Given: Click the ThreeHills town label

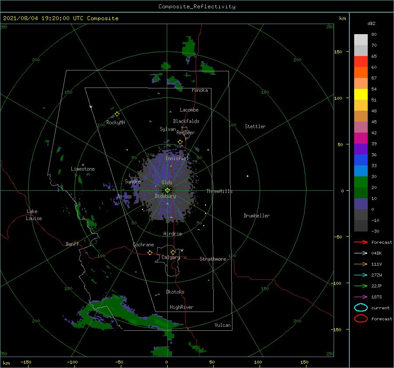Looking at the screenshot, I should tap(220, 191).
